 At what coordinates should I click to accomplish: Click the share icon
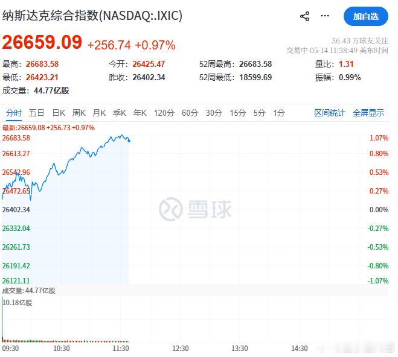coord(304,16)
